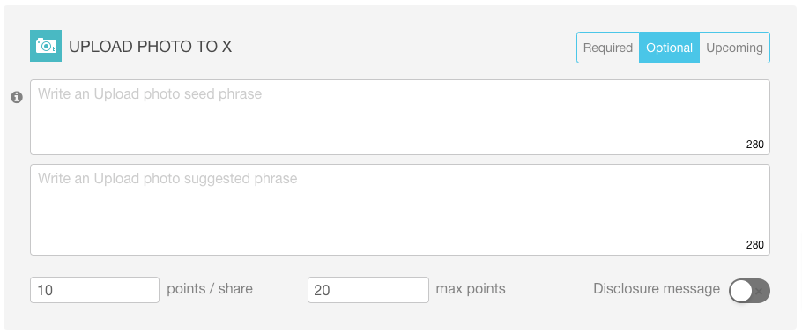Click the info icon beside seed phrase

pyautogui.click(x=17, y=97)
